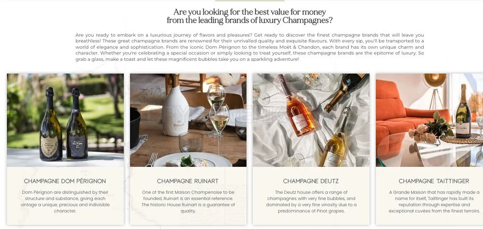Image resolution: width=483 pixels, height=229 pixels.
Task: Click the Champagne Ruinart title
Action: pyautogui.click(x=188, y=181)
